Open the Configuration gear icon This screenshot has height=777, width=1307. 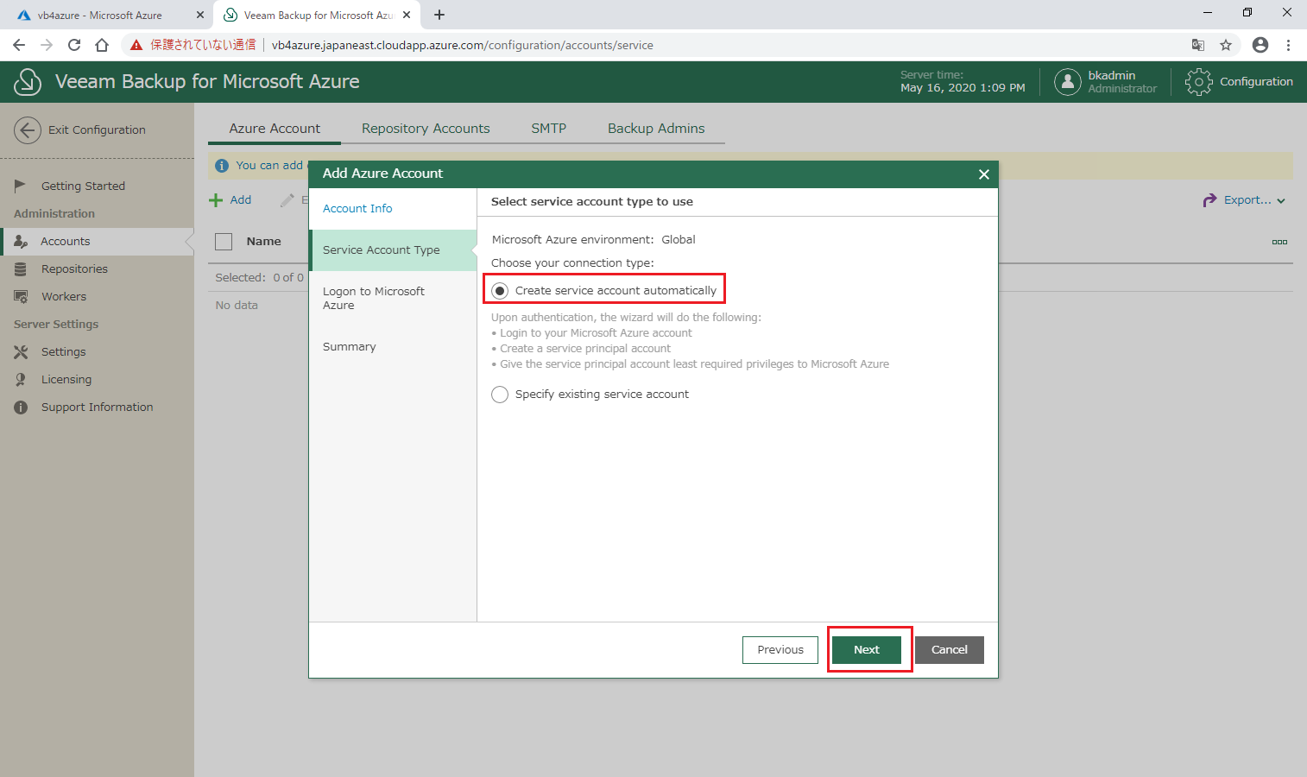point(1198,82)
